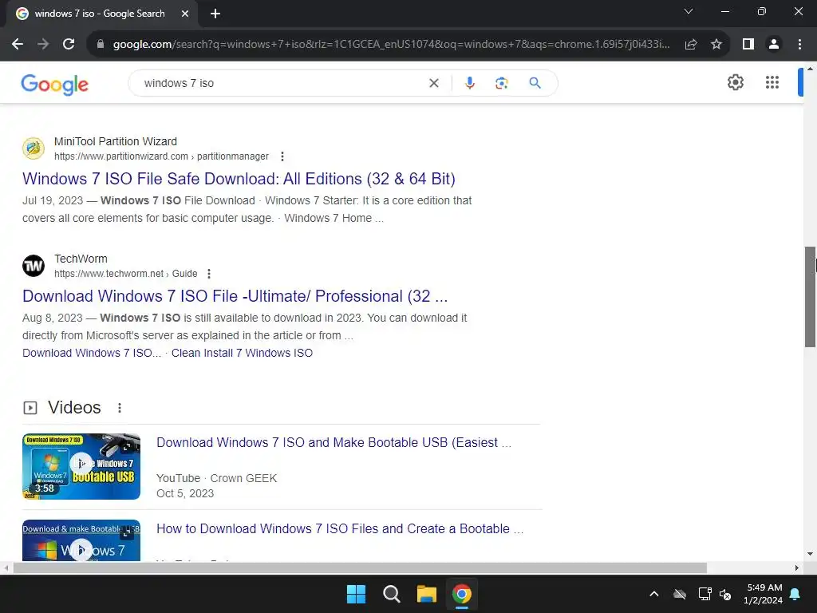Image resolution: width=817 pixels, height=613 pixels.
Task: Open the Videos section options menu
Action: point(120,408)
